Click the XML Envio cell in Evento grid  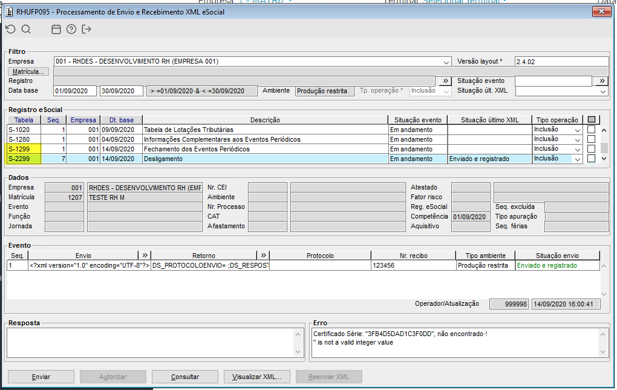90,265
